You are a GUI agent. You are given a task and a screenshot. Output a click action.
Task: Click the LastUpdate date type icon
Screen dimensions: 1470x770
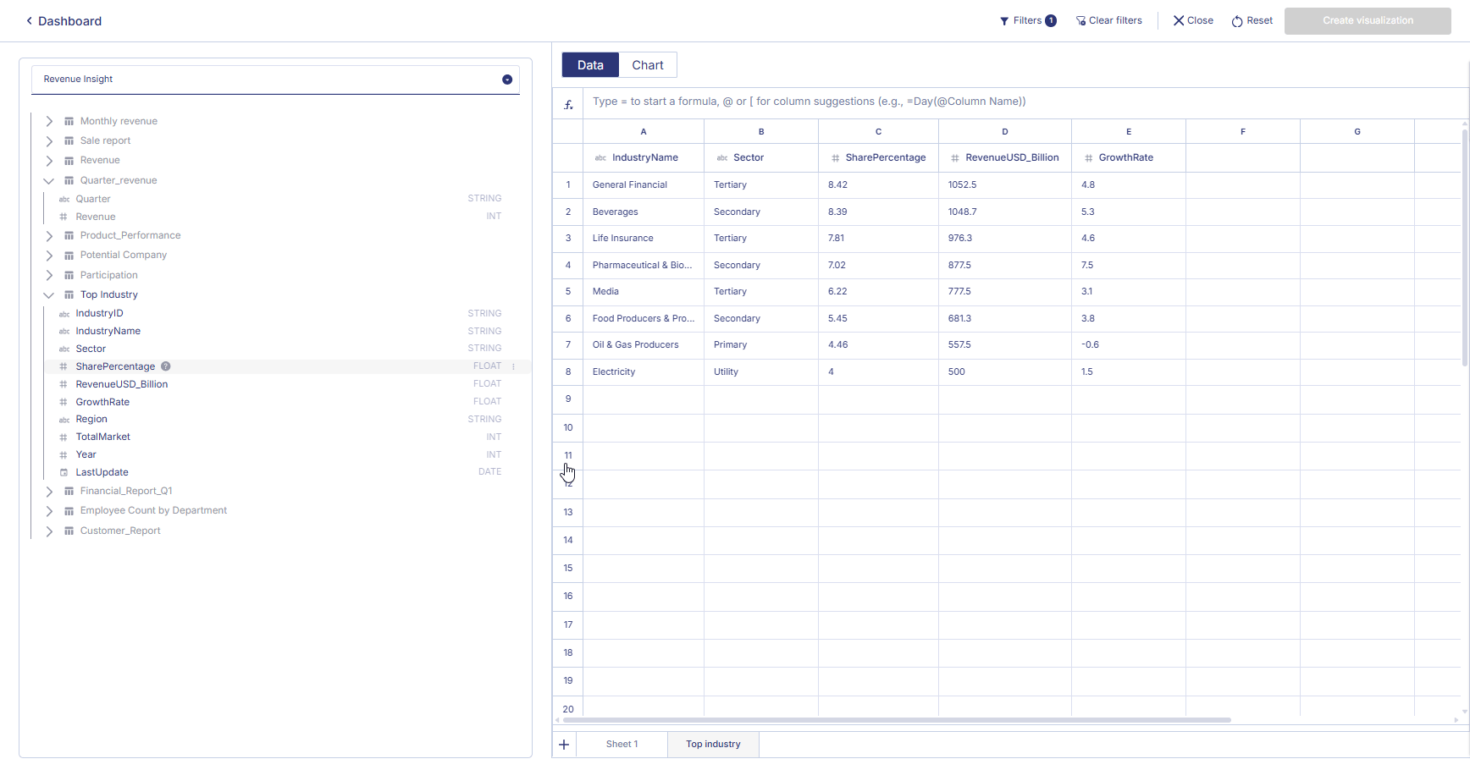click(x=64, y=473)
